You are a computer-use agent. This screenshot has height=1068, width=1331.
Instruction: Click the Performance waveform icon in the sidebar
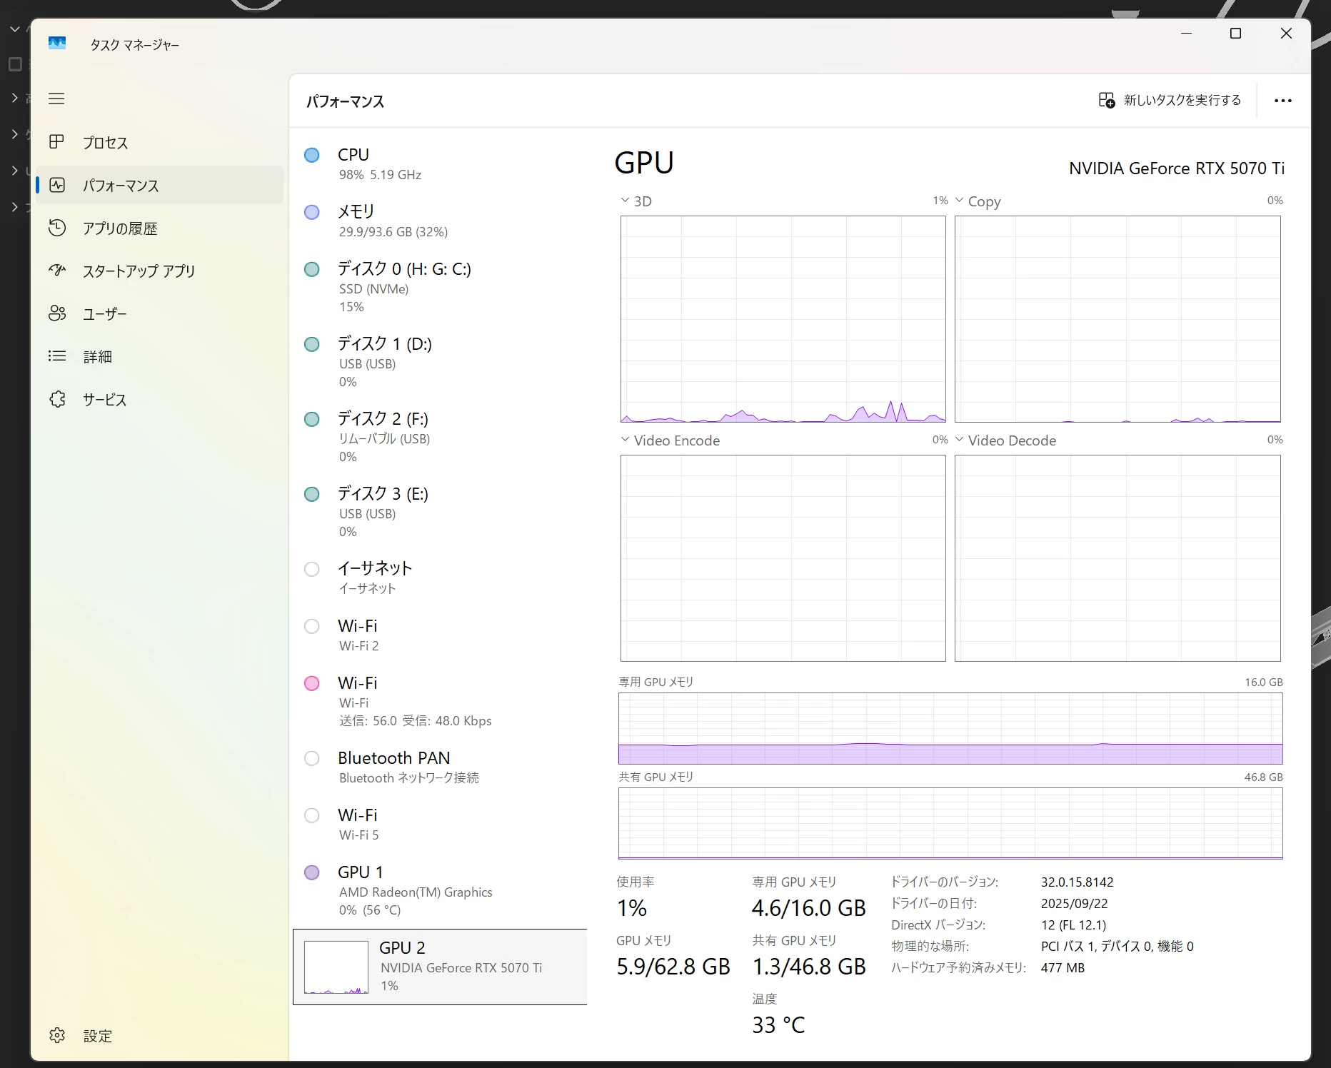(57, 185)
